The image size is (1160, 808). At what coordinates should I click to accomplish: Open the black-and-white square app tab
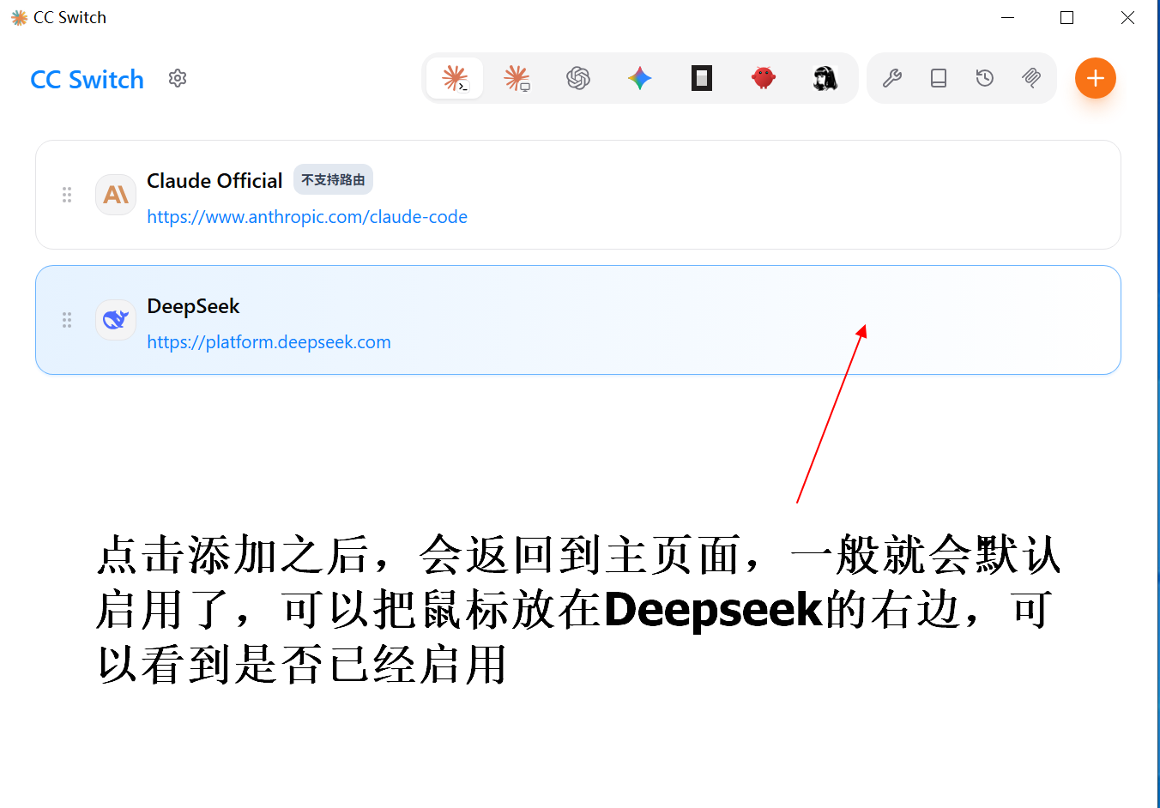[x=702, y=79]
